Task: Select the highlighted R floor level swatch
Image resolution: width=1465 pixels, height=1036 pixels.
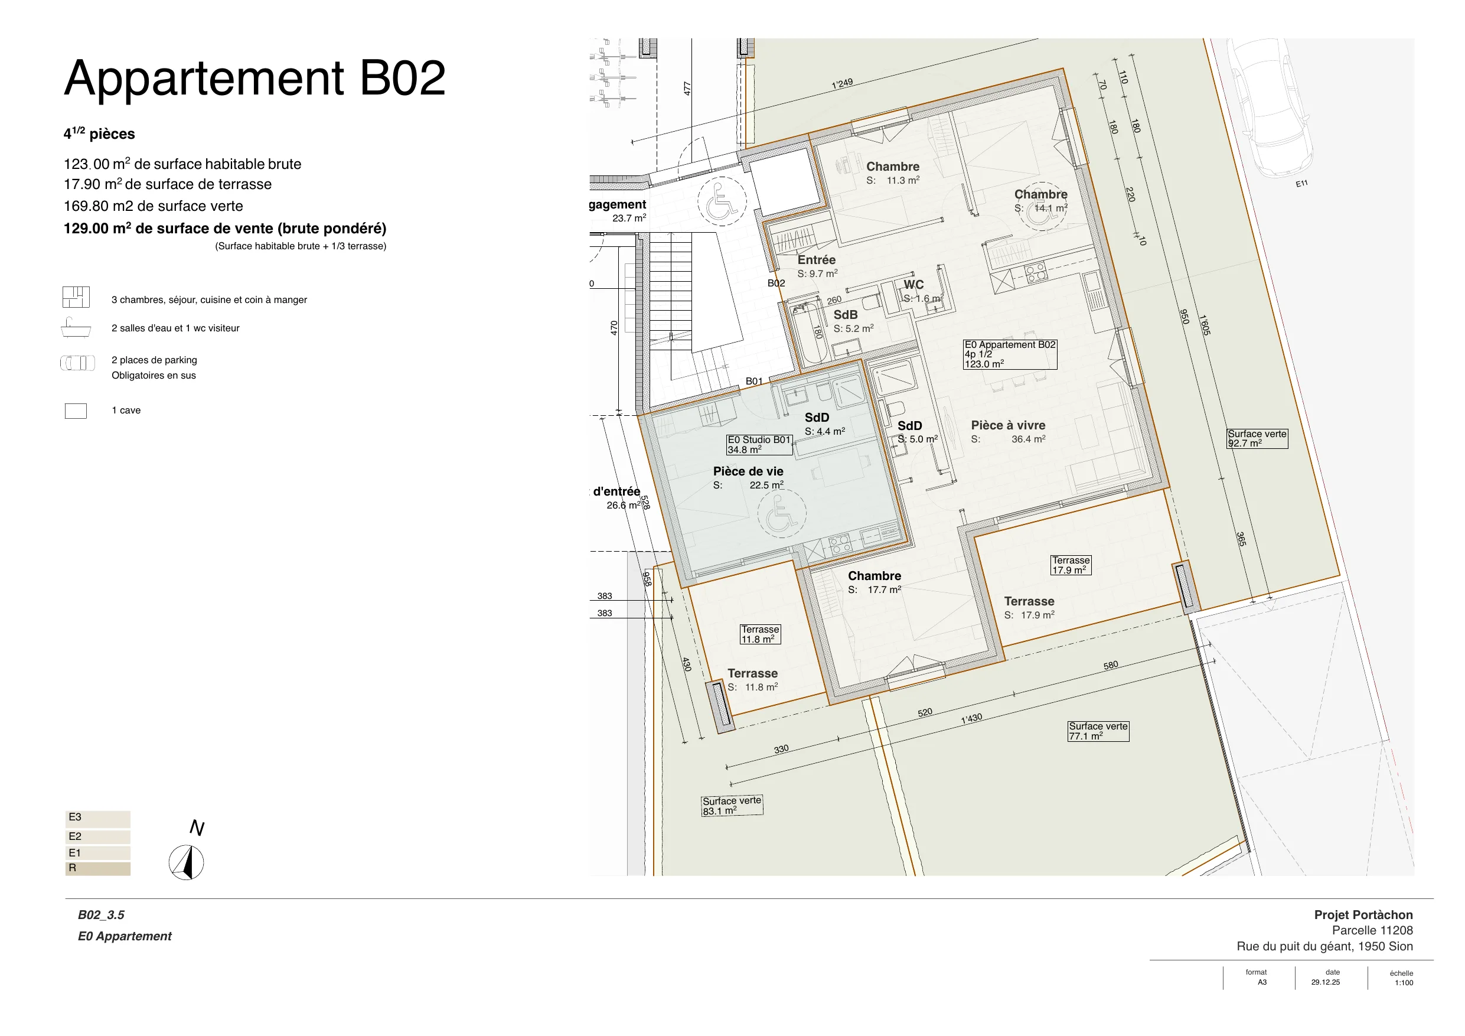Action: pyautogui.click(x=97, y=869)
